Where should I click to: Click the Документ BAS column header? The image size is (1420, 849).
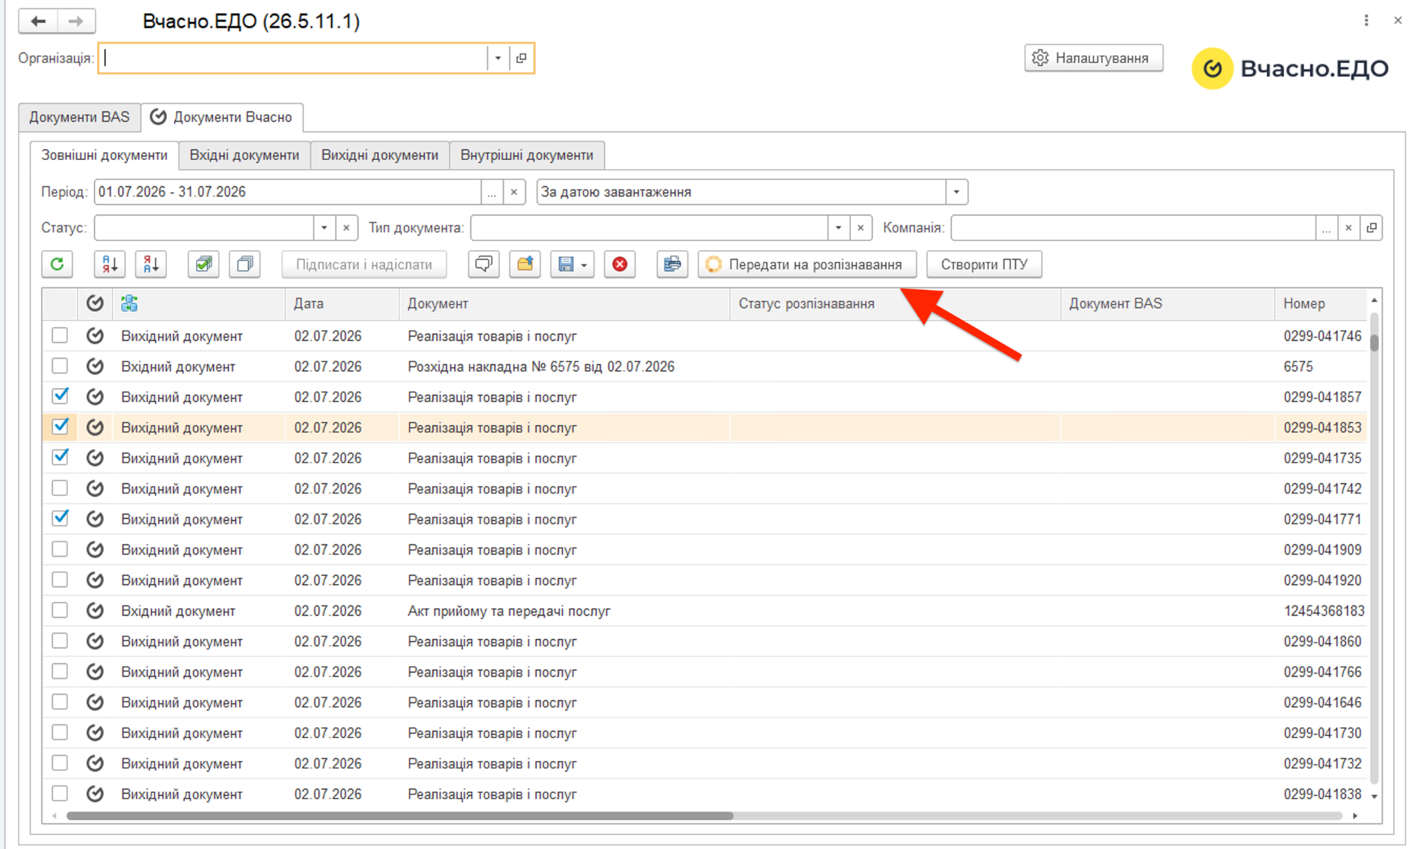(1167, 304)
